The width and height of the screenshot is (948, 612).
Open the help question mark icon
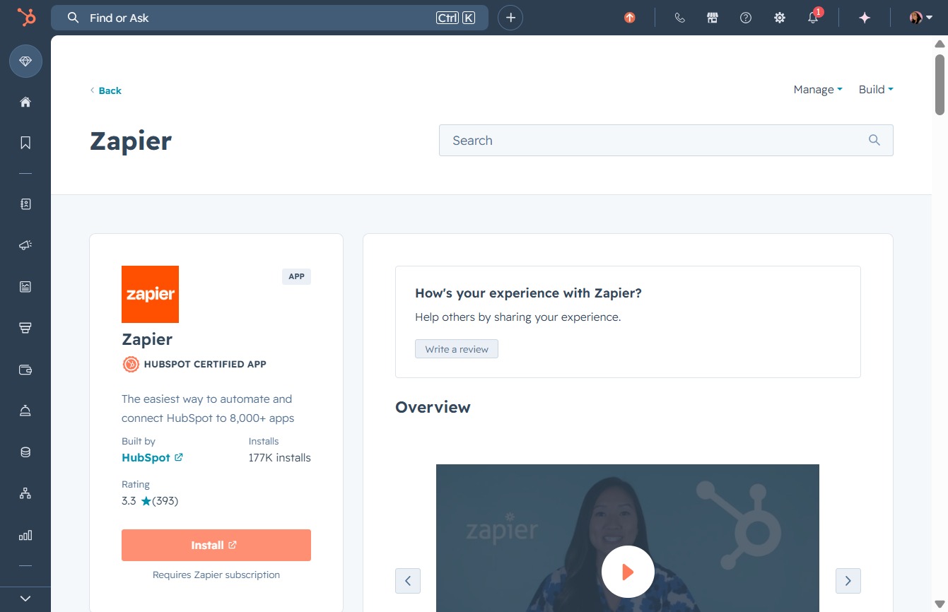(x=746, y=18)
